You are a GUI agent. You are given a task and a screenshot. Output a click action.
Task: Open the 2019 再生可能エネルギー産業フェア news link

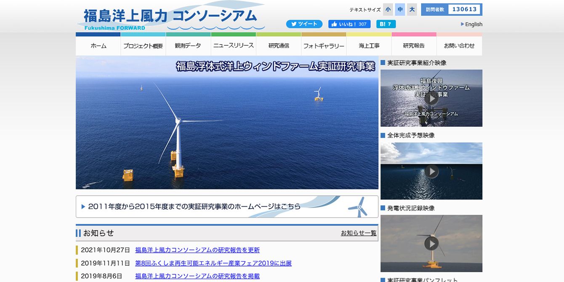click(213, 263)
